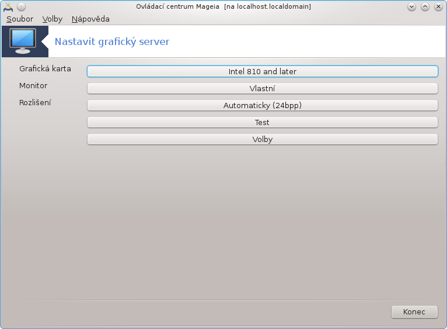Viewport: 447px width, 329px height.
Task: Open the Volby menu in menu bar
Action: click(52, 19)
